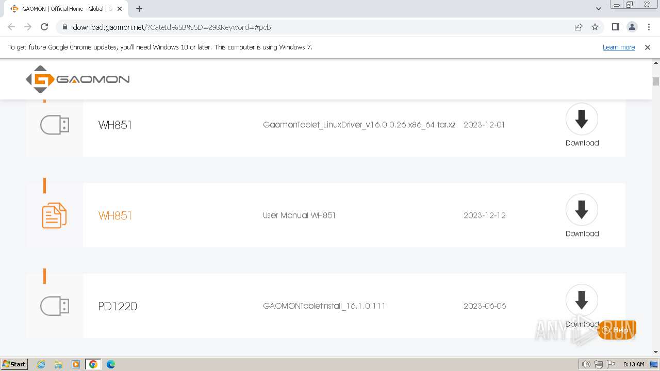Go forward in browser history

tap(28, 27)
